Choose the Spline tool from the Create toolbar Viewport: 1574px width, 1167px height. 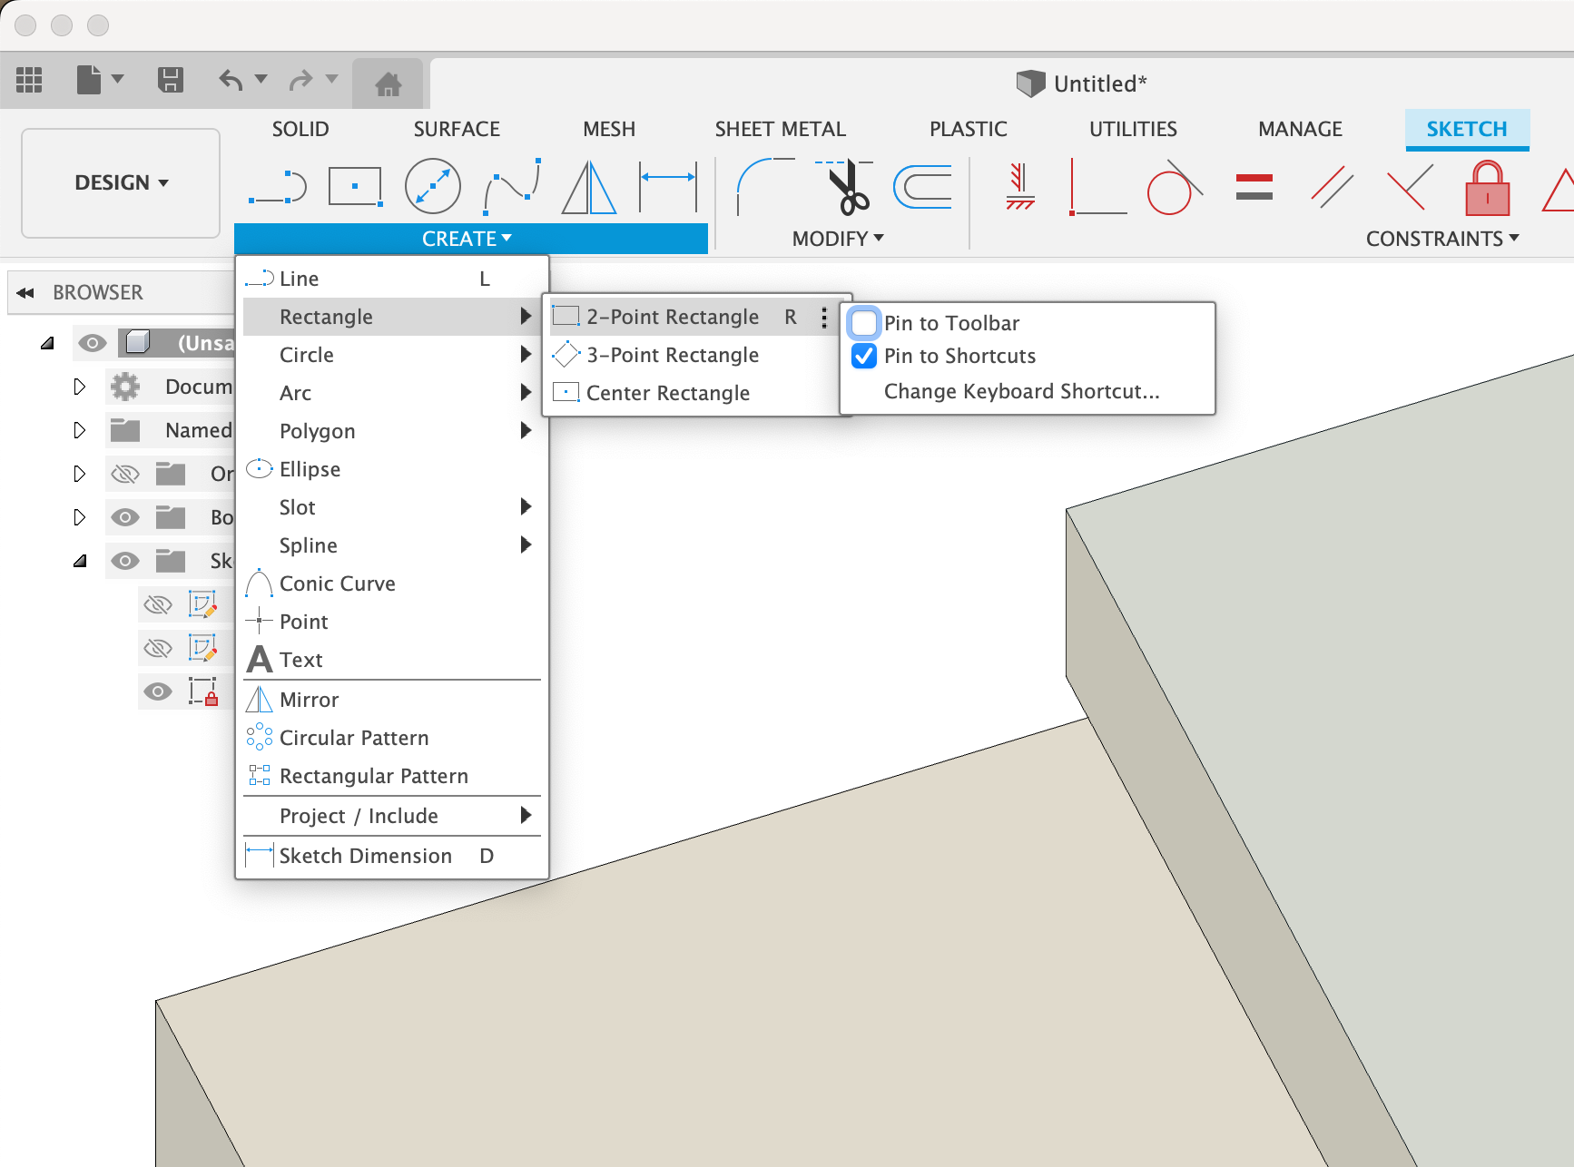(511, 186)
